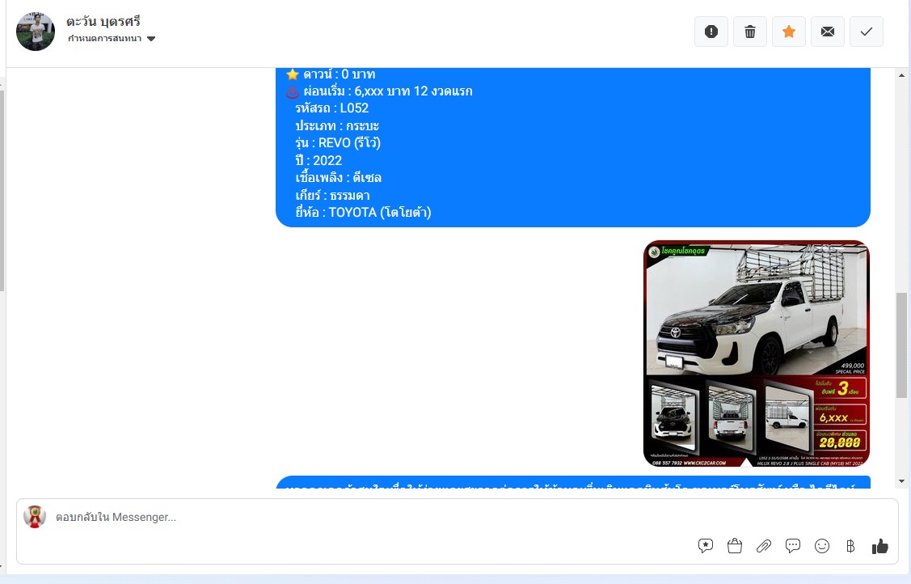Open ตะวัน บุตรศรี contact name
Viewport: 911px width, 584px height.
(x=103, y=22)
